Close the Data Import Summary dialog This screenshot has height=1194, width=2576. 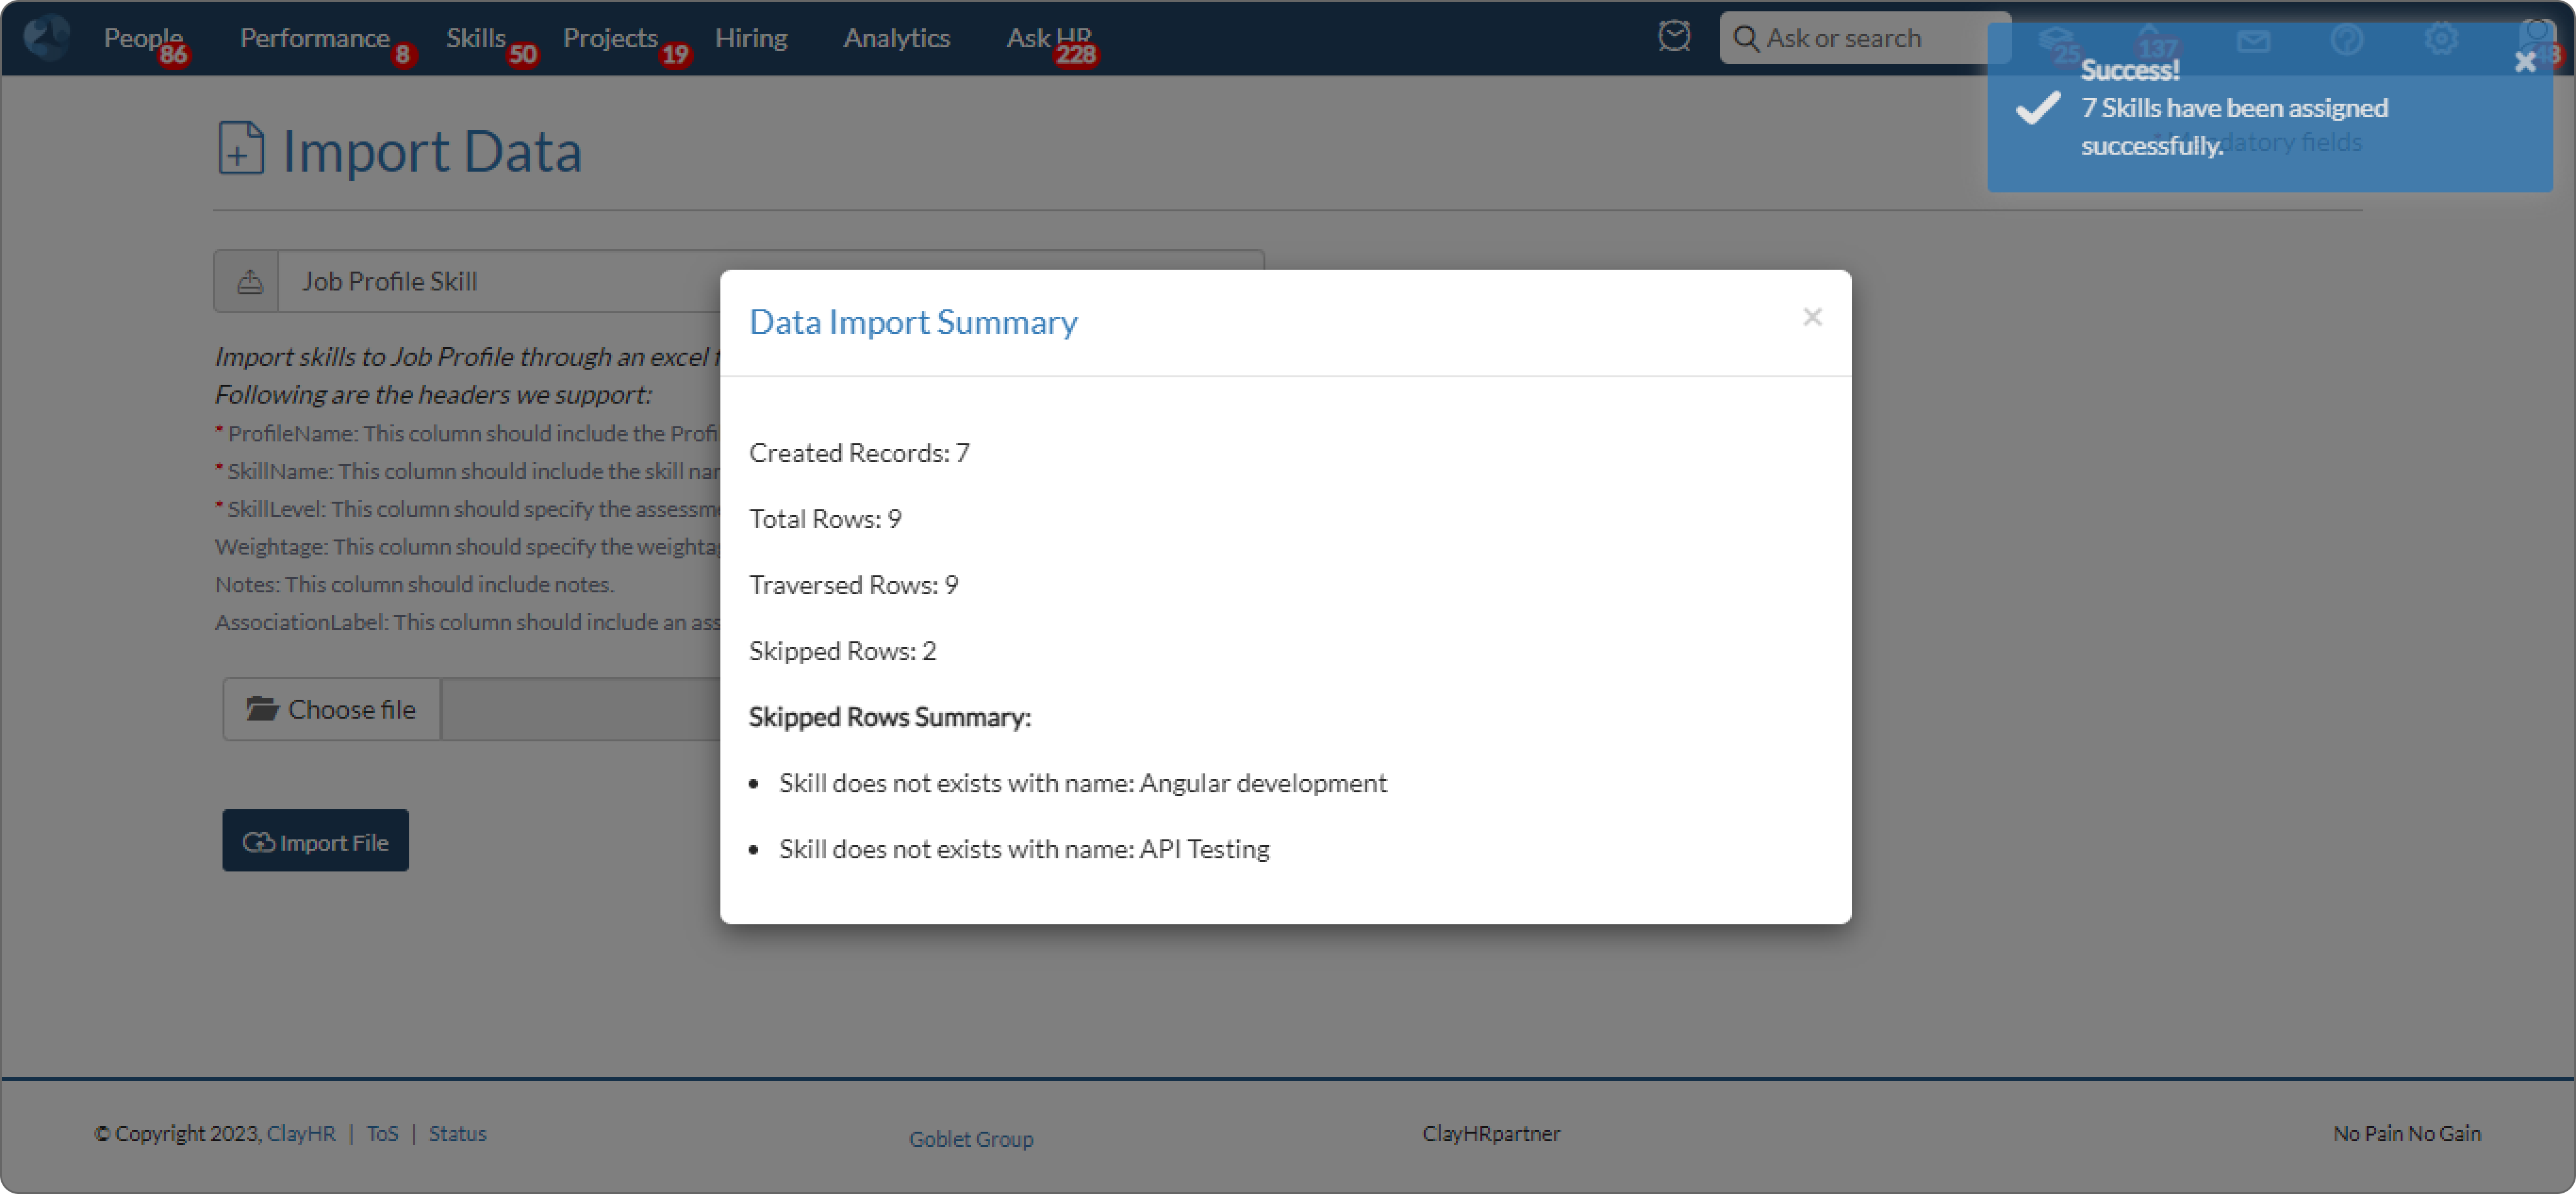coord(1811,318)
